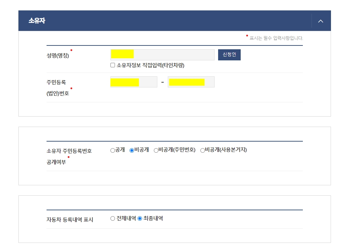Focus the 성명(명칭) name input field
Viewport: 348px width, 245px height.
162,55
